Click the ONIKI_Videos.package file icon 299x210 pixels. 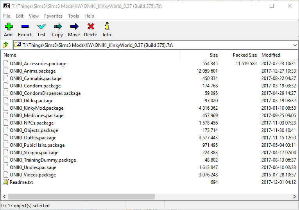tap(6, 174)
